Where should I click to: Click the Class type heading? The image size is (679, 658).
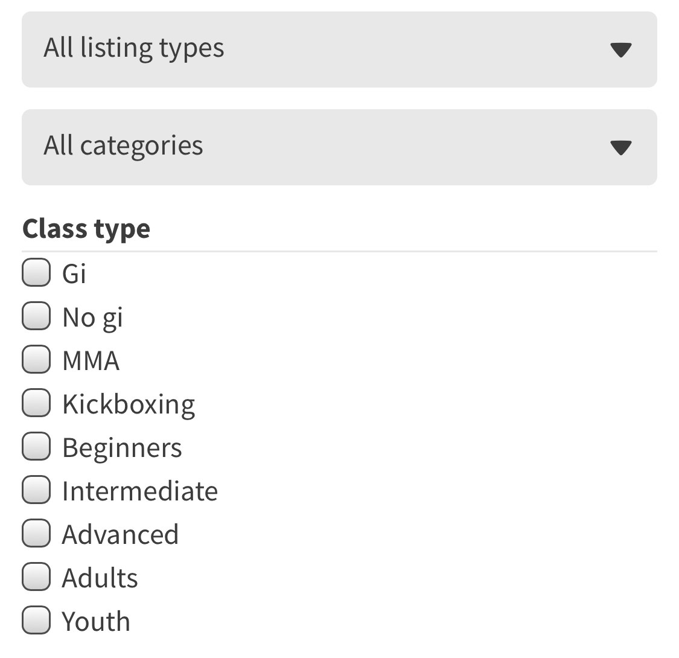pyautogui.click(x=86, y=229)
